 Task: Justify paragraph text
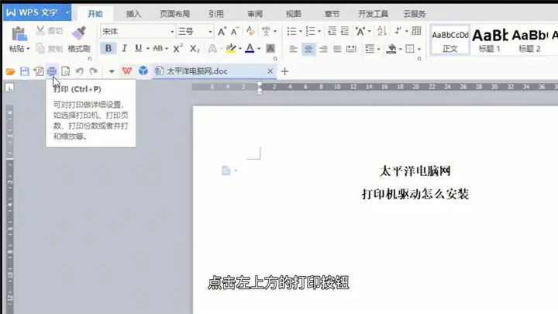pyautogui.click(x=337, y=49)
